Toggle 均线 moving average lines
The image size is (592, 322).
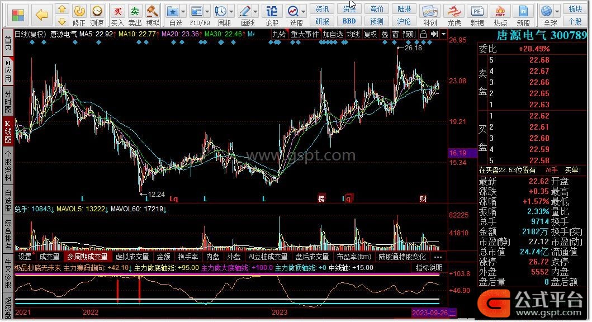pyautogui.click(x=353, y=34)
